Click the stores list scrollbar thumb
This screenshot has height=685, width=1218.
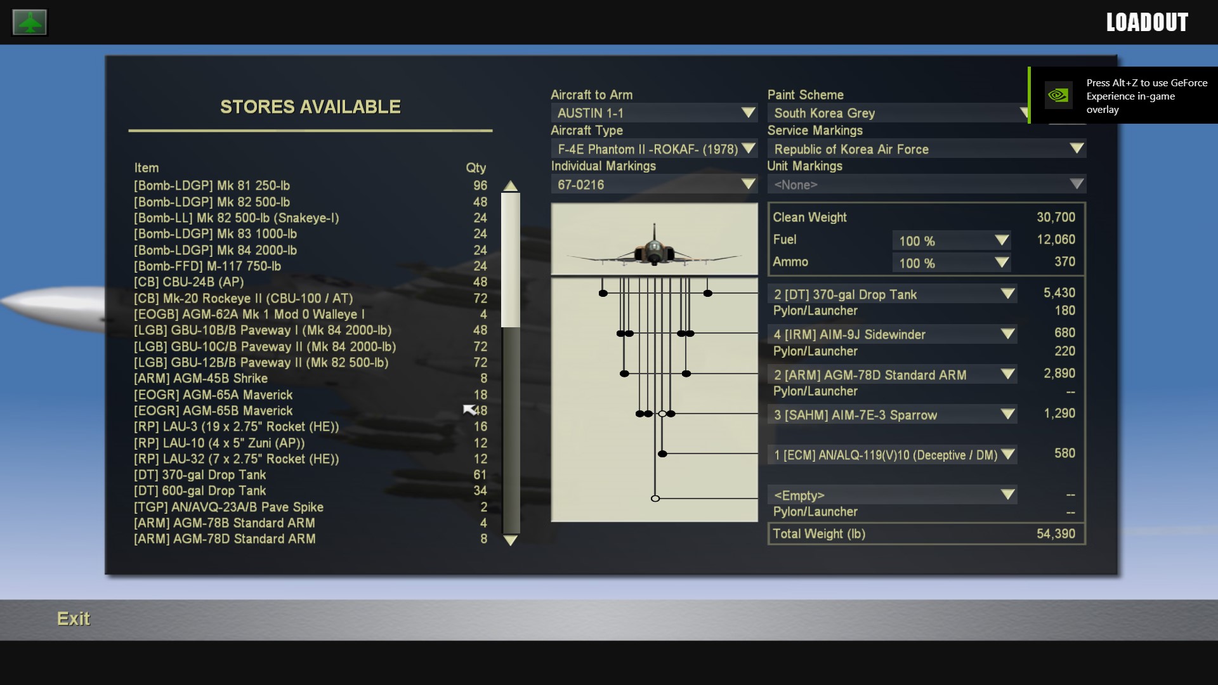coord(511,261)
